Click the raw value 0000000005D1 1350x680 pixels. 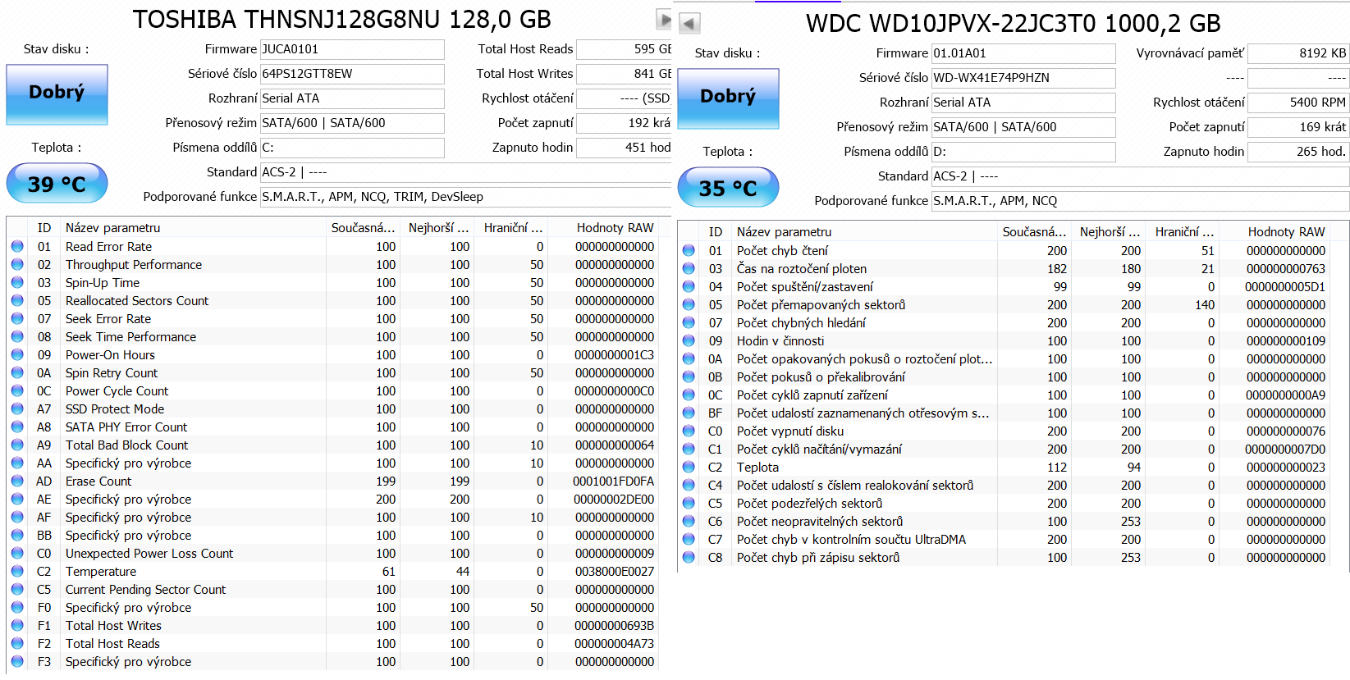1285,287
